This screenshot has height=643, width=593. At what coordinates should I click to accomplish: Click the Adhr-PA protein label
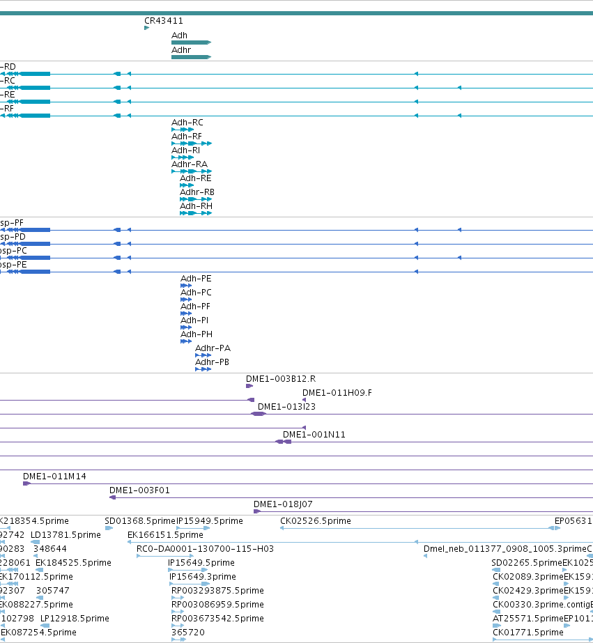tap(213, 348)
